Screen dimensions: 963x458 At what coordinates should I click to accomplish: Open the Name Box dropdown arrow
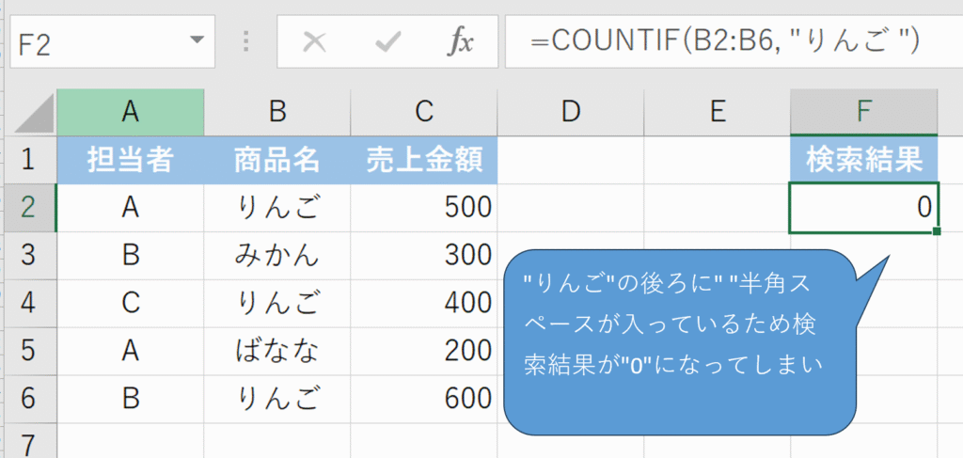(196, 41)
